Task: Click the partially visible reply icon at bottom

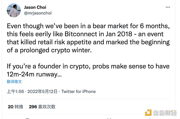Action: [27, 119]
